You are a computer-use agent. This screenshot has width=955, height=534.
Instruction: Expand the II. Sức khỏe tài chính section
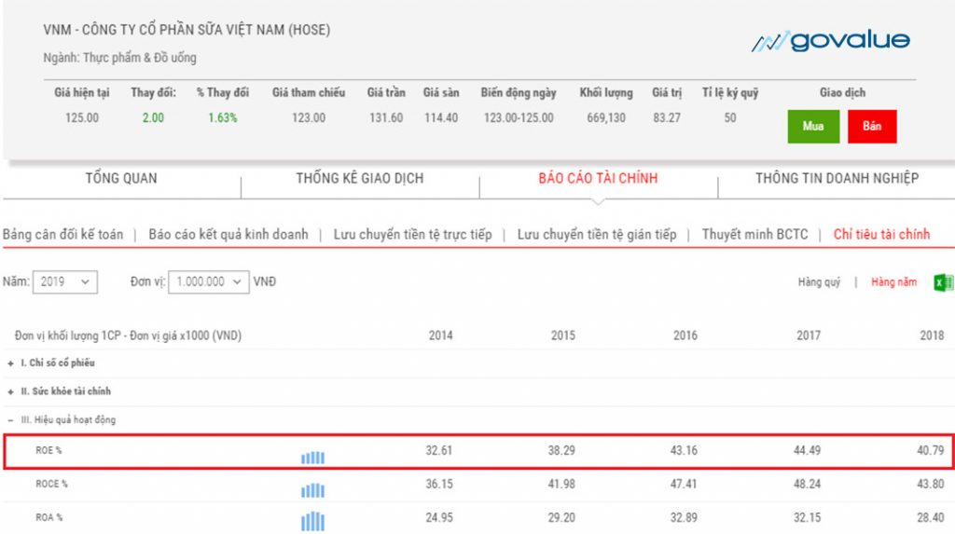60,391
